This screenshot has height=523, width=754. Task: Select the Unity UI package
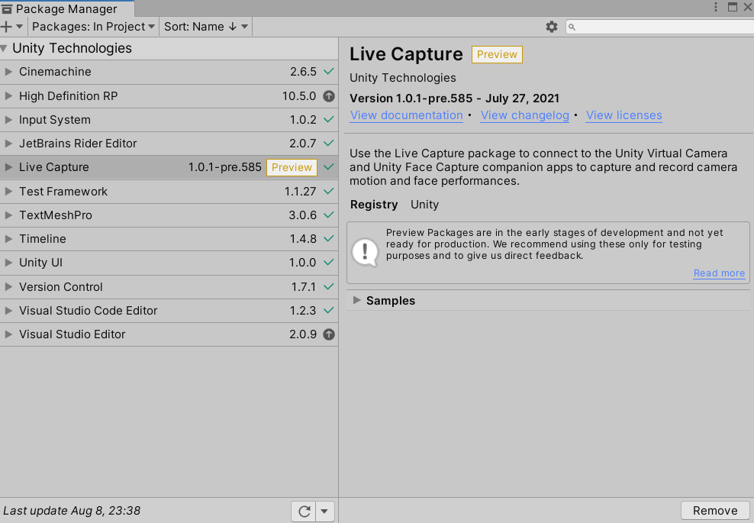pos(169,263)
